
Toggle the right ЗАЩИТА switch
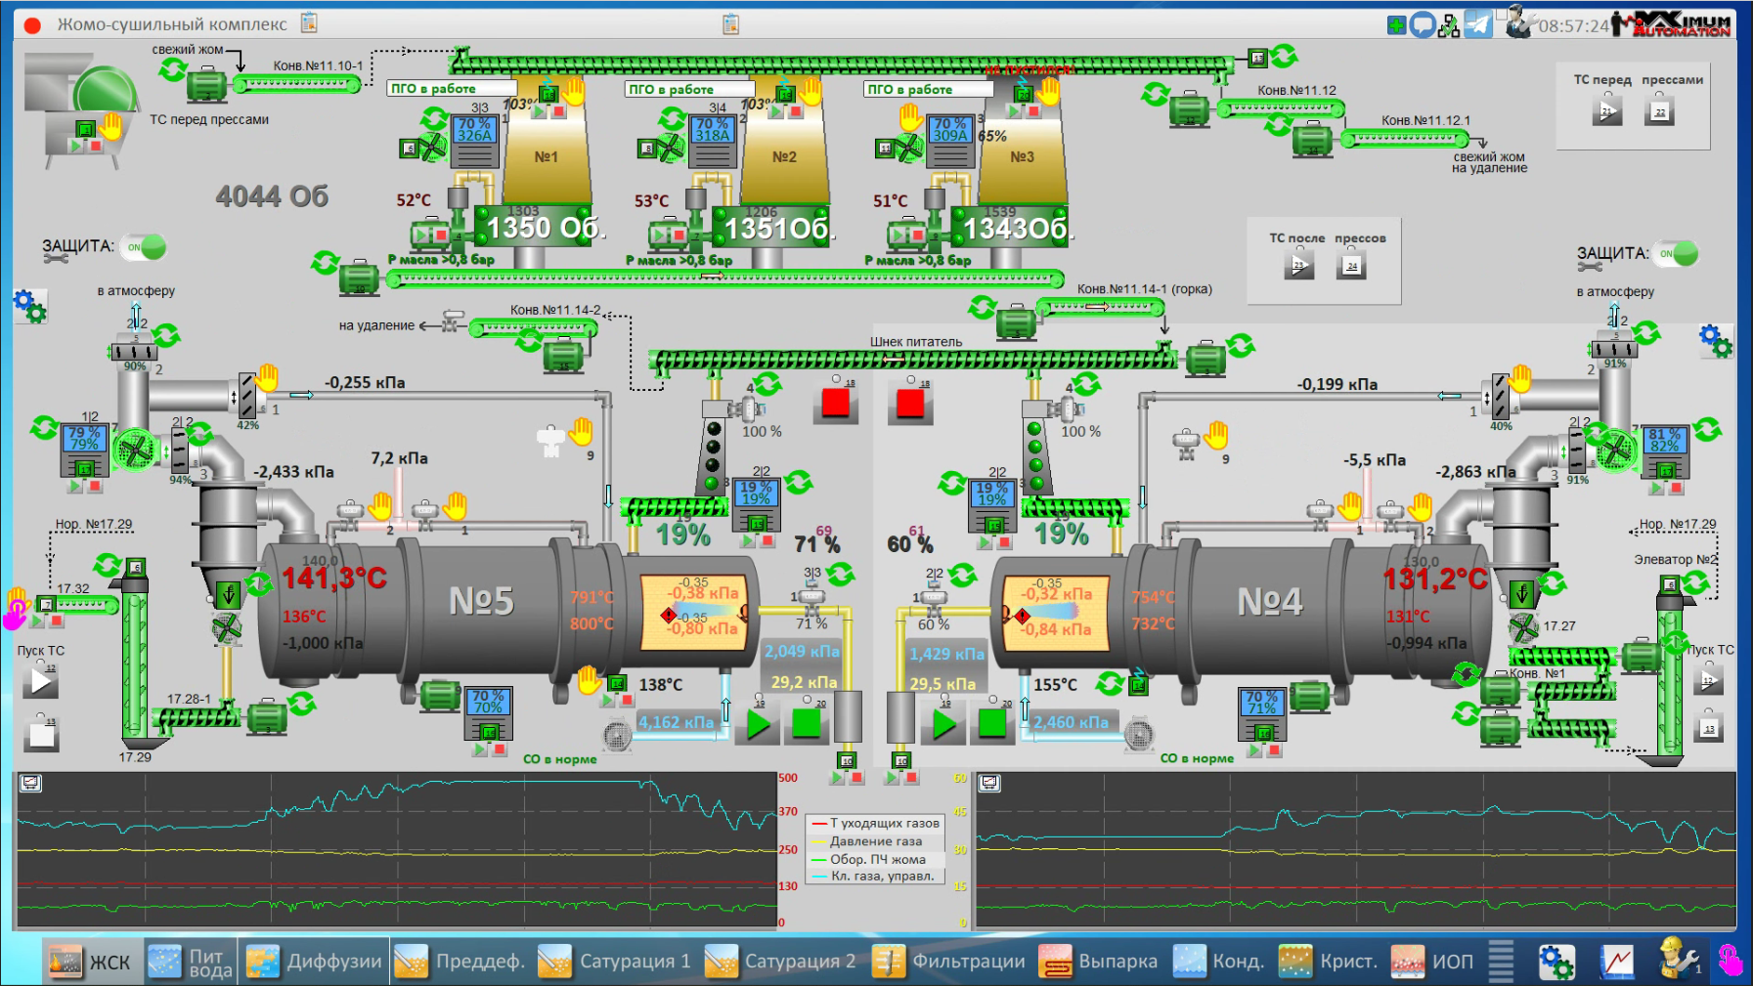pos(1677,254)
